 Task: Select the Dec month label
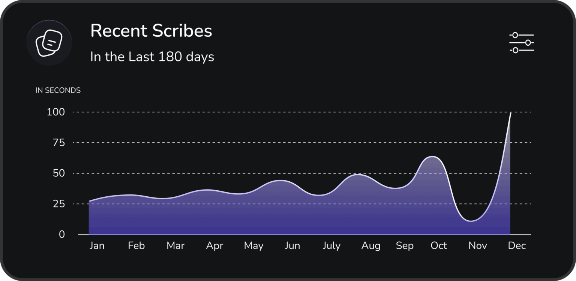pos(517,246)
